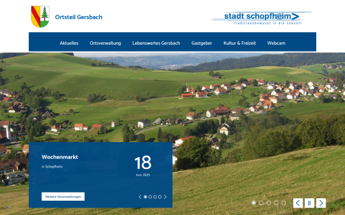Open the Lebenswertes Gersbach menu

pyautogui.click(x=156, y=43)
